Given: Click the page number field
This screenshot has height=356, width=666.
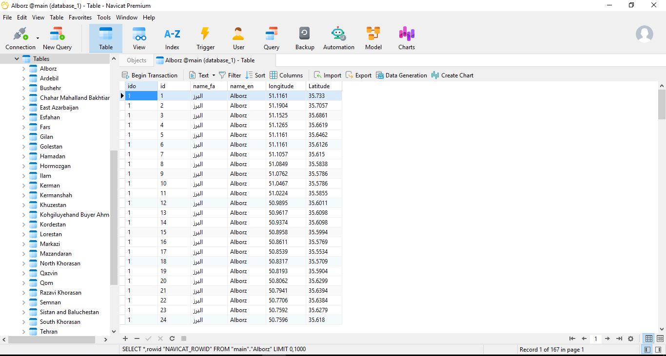Looking at the screenshot, I should (x=596, y=338).
